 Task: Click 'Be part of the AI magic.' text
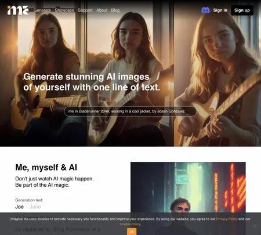(42, 185)
